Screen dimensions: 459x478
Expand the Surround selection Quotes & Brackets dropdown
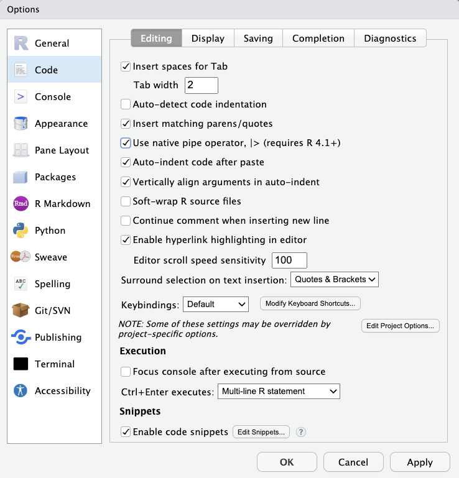point(335,280)
